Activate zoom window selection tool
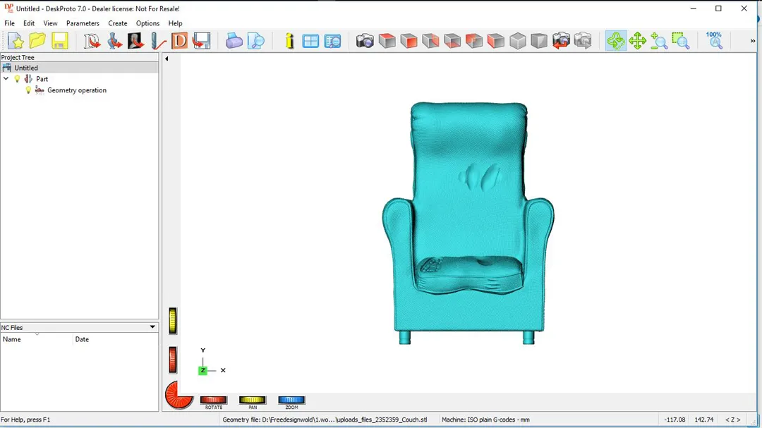The height and width of the screenshot is (428, 762). point(681,41)
